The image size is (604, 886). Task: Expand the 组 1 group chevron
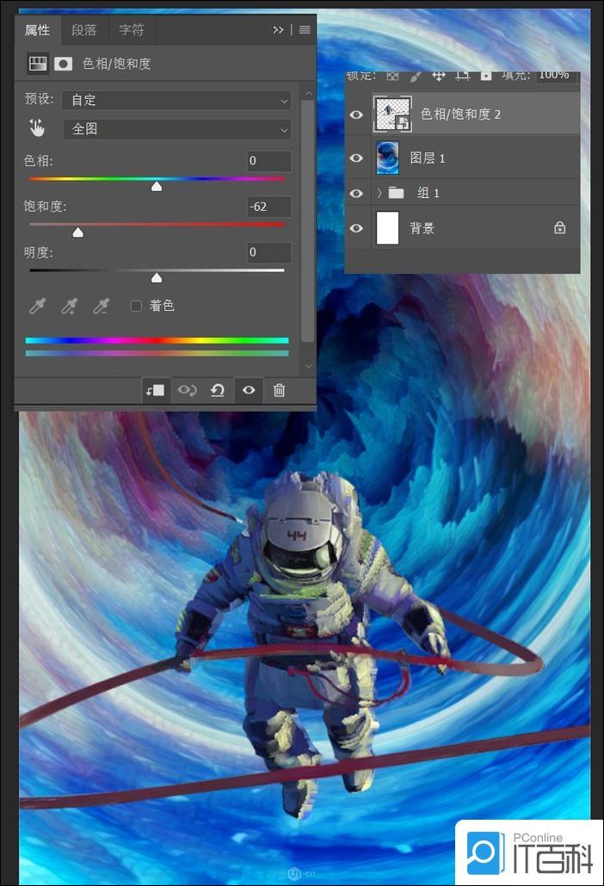380,193
